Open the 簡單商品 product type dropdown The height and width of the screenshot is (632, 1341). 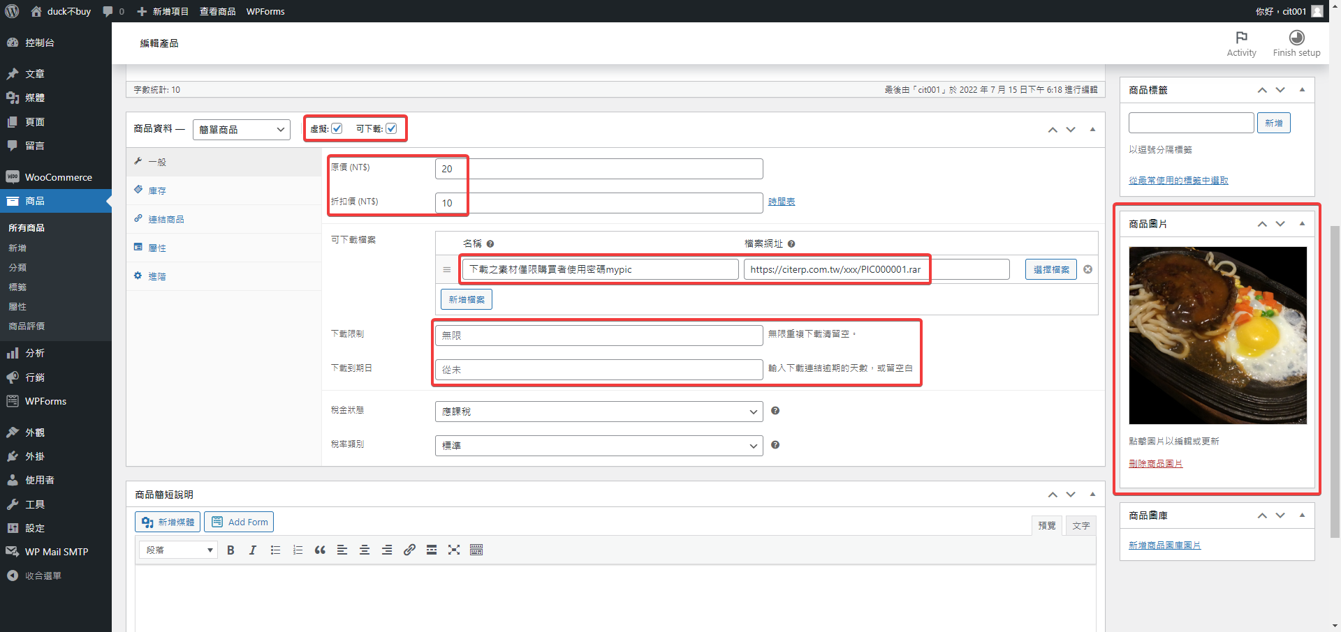point(241,130)
